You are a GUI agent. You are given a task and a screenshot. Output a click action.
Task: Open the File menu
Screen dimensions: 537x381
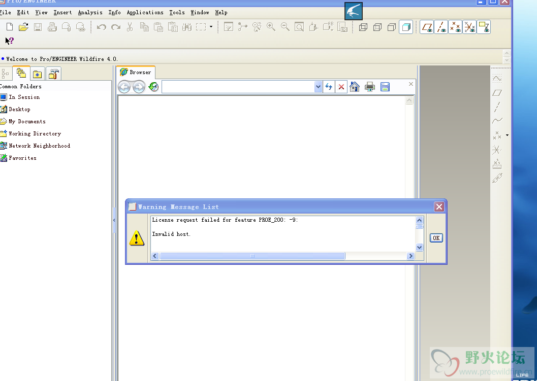pos(5,12)
